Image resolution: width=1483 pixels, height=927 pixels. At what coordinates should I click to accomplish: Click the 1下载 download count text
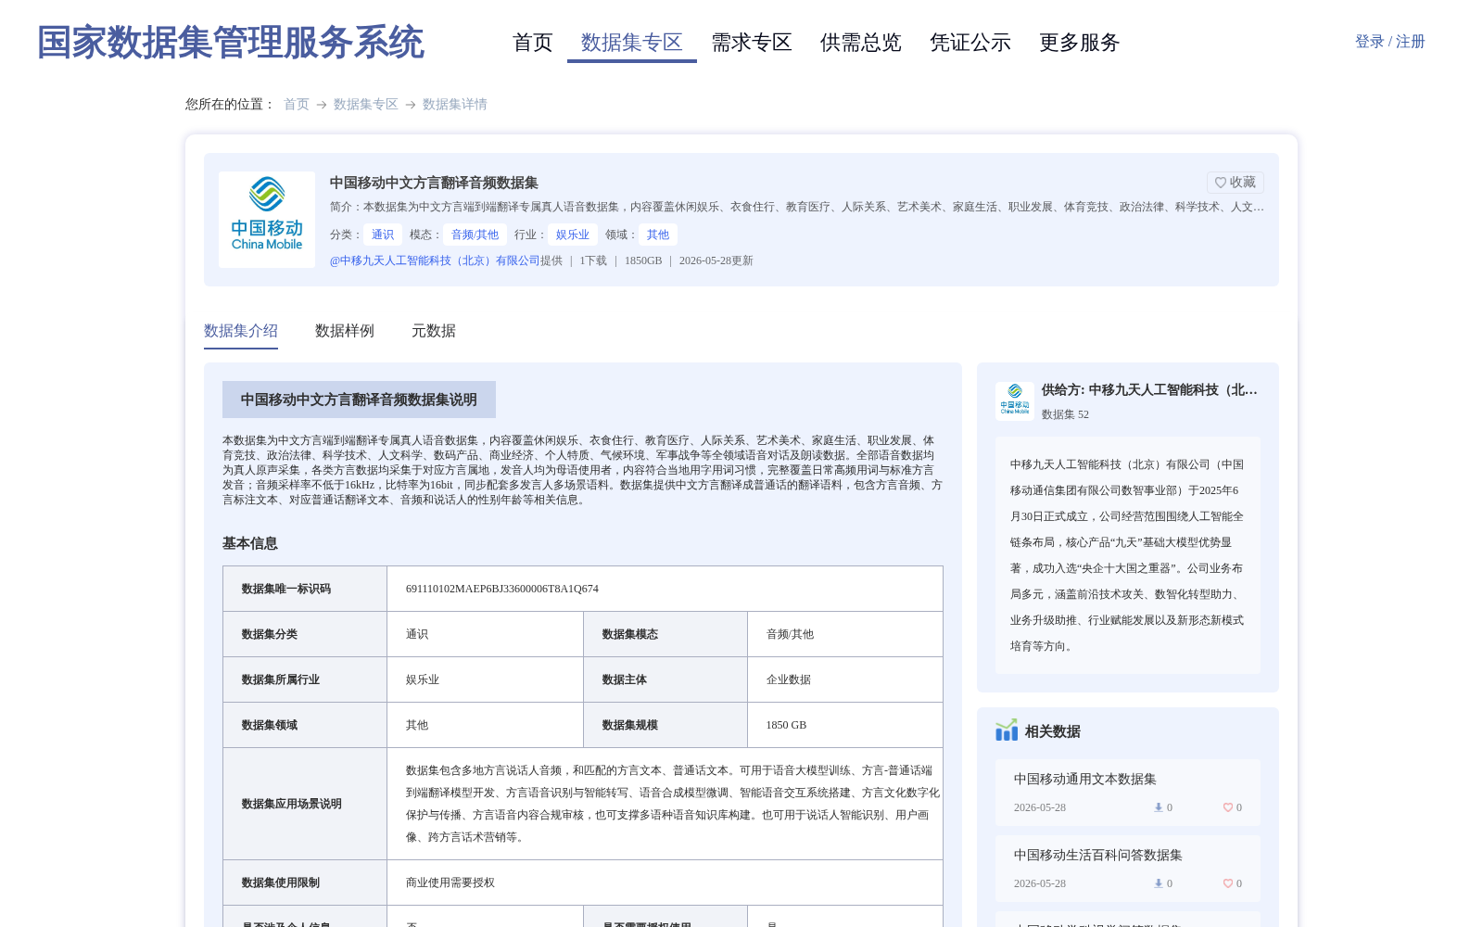coord(593,260)
